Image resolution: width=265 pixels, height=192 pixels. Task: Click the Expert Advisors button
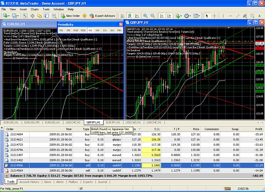[103, 16]
